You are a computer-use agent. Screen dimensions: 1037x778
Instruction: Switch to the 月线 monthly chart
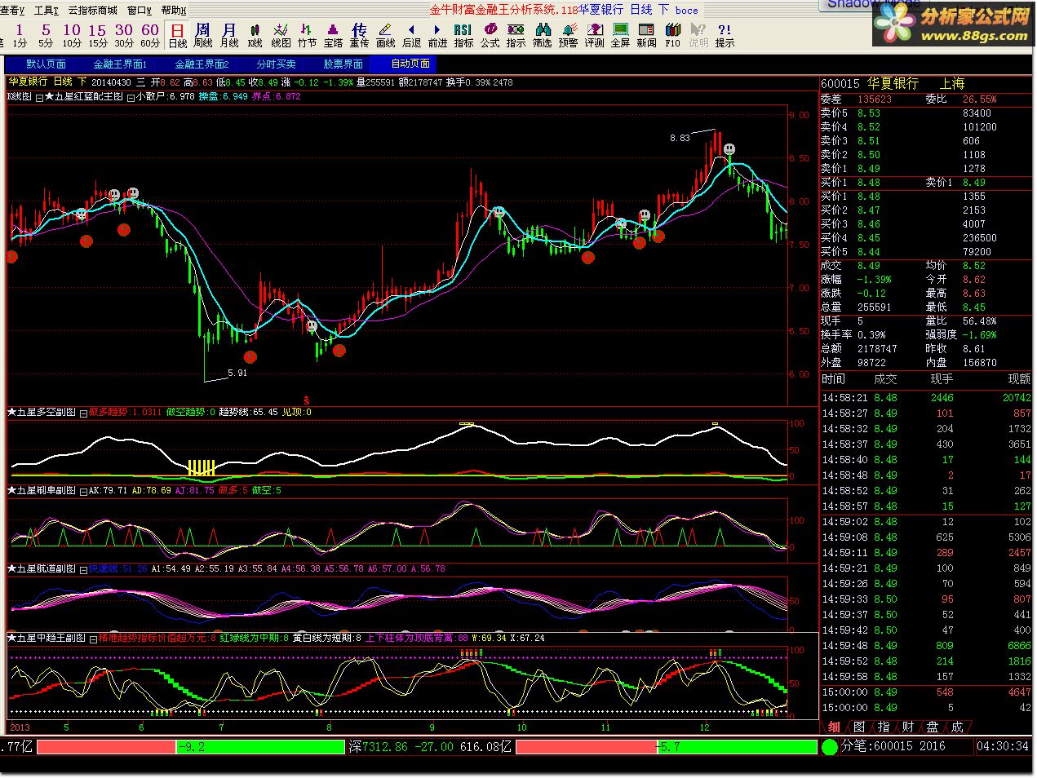point(229,35)
